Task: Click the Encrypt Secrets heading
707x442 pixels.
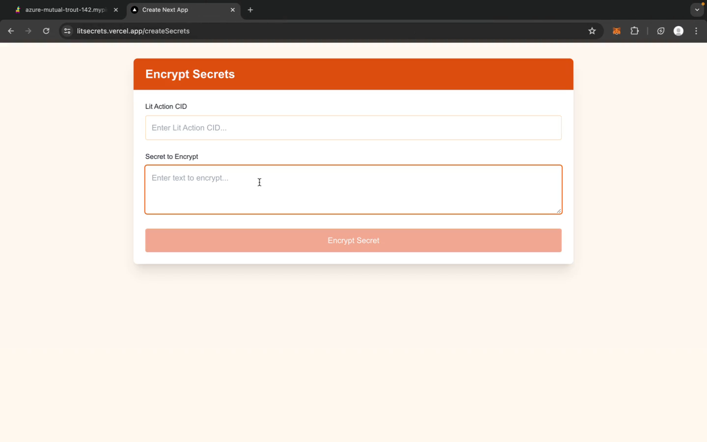Action: coord(190,74)
